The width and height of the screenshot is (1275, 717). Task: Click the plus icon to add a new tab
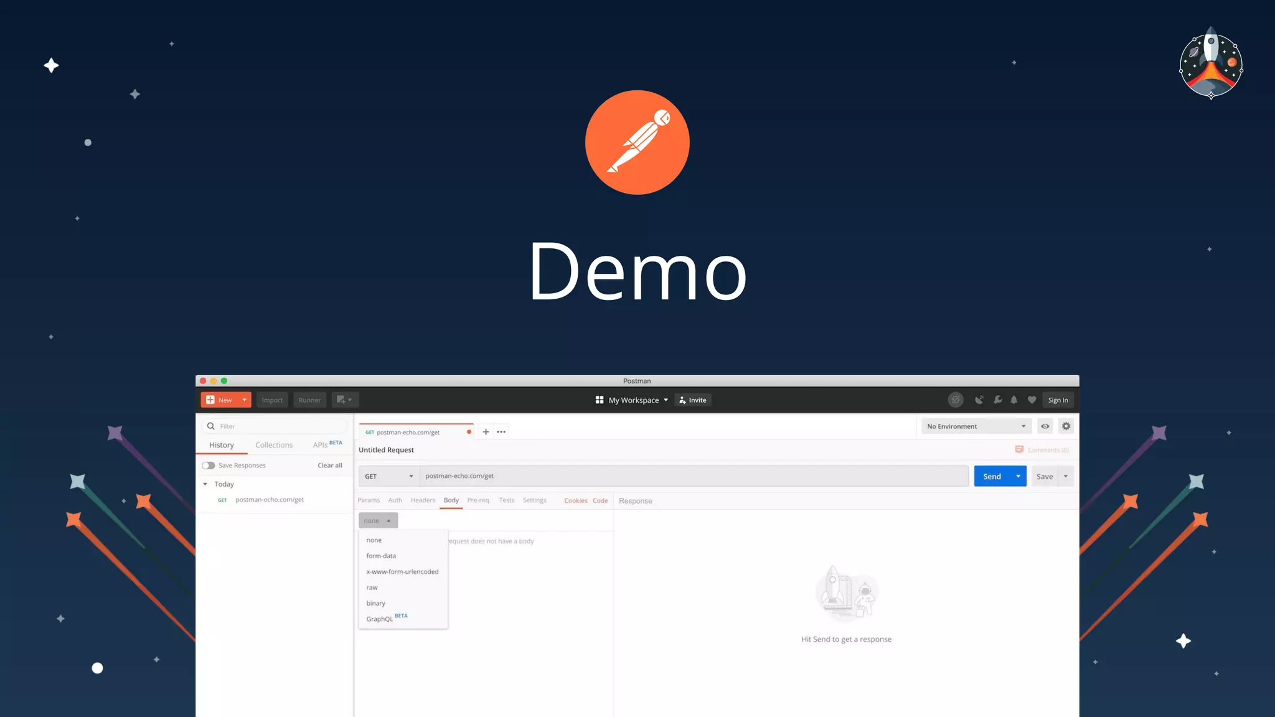[x=486, y=432]
